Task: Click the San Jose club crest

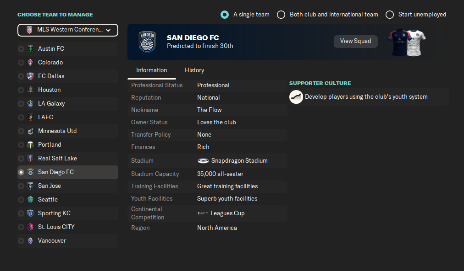Action: point(30,186)
